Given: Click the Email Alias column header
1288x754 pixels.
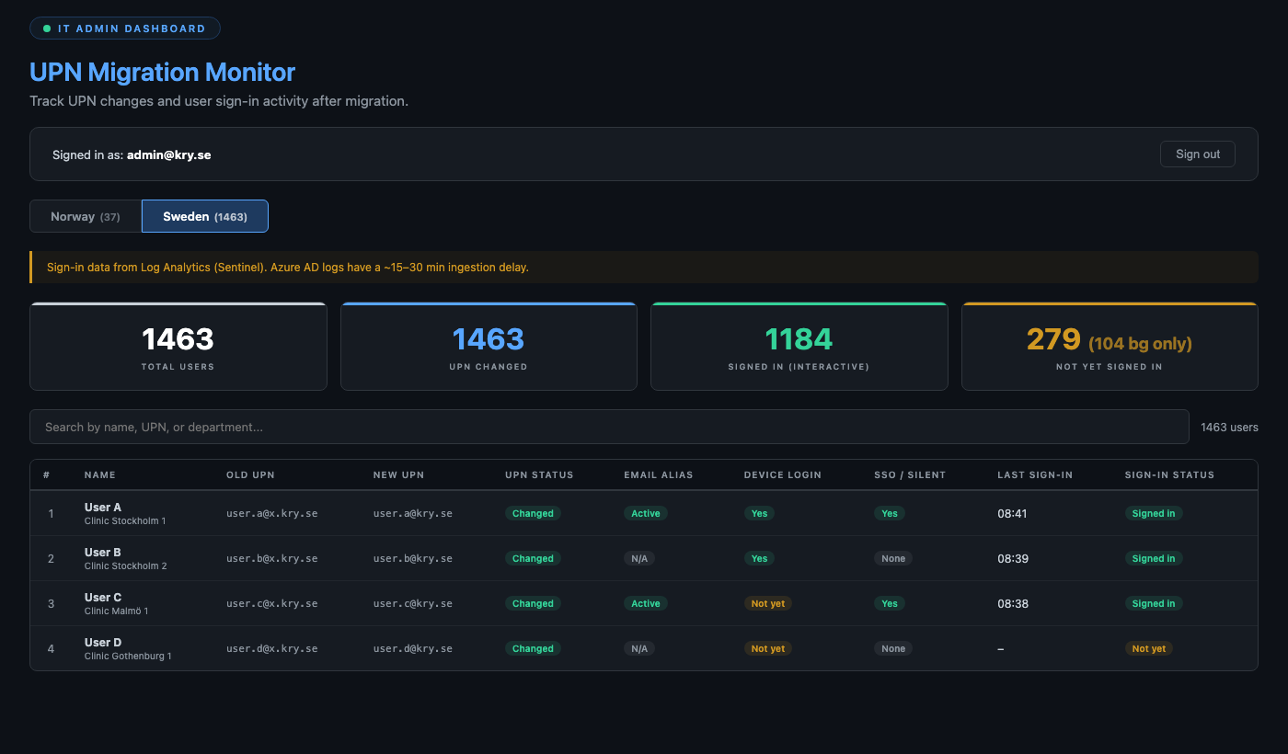Looking at the screenshot, I should pos(659,475).
